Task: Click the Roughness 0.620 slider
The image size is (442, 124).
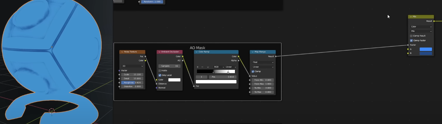Action: pos(132,83)
